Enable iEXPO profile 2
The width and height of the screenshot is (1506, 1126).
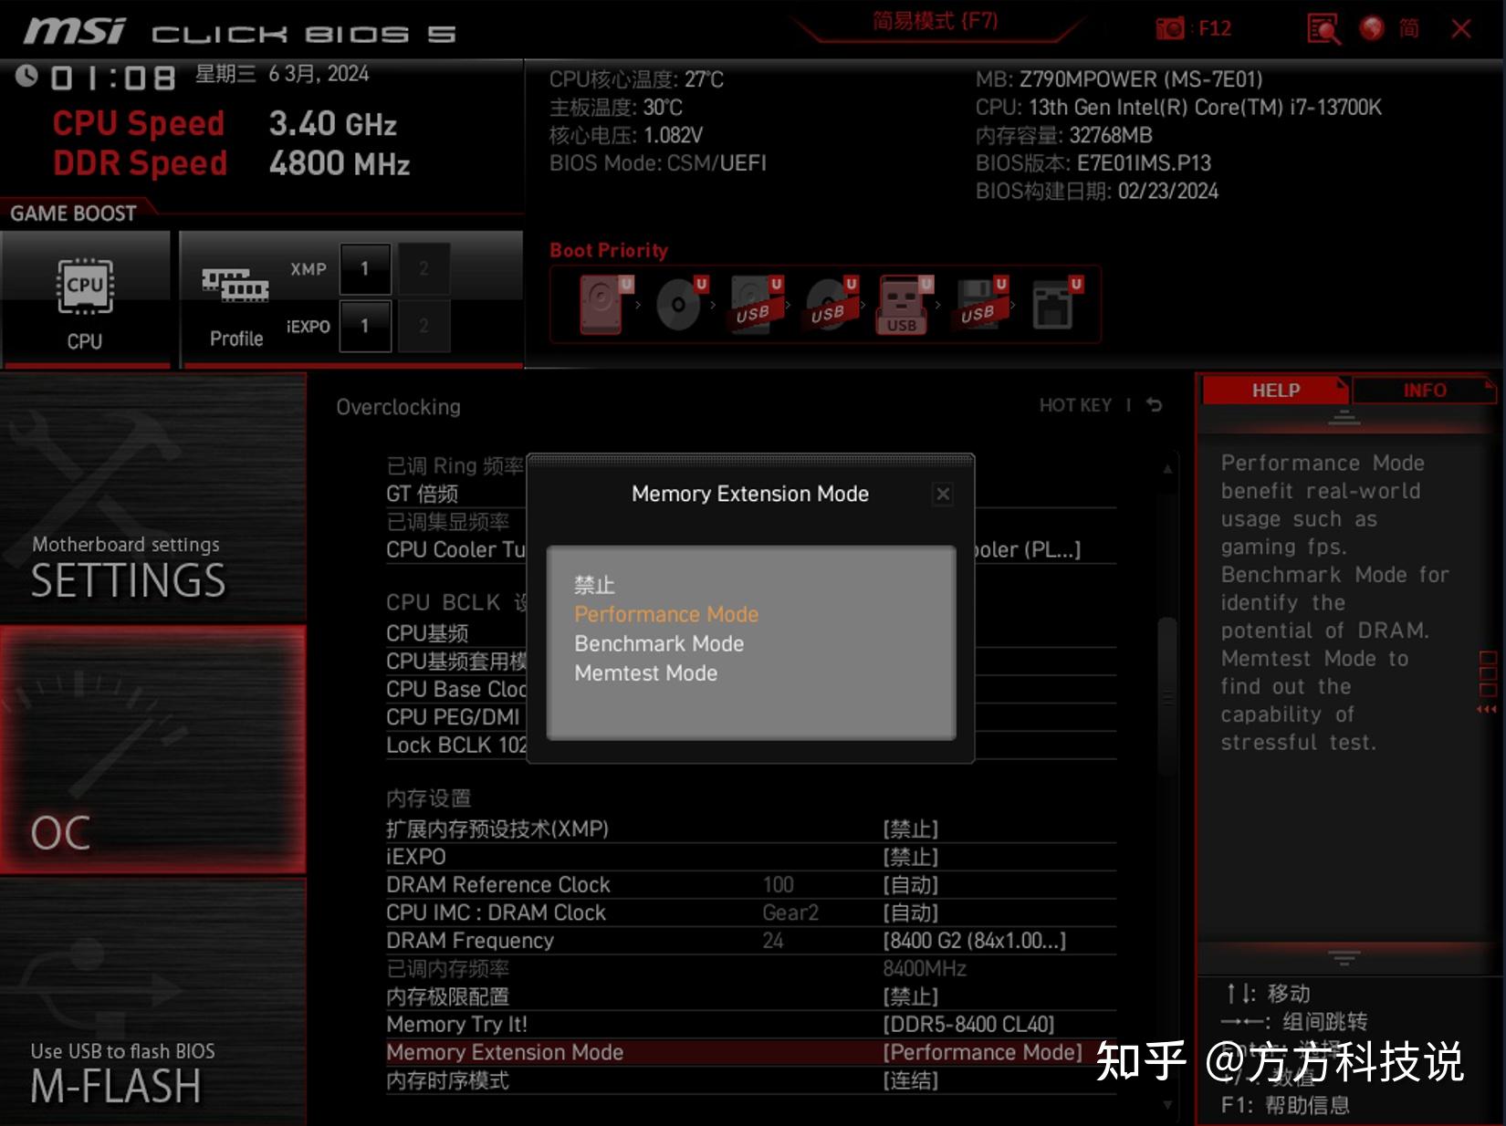pos(424,326)
